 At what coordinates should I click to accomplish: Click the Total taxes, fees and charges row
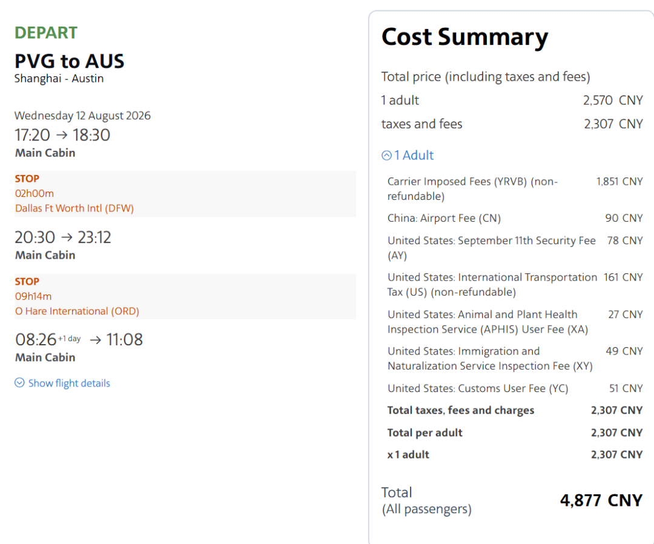[461, 410]
